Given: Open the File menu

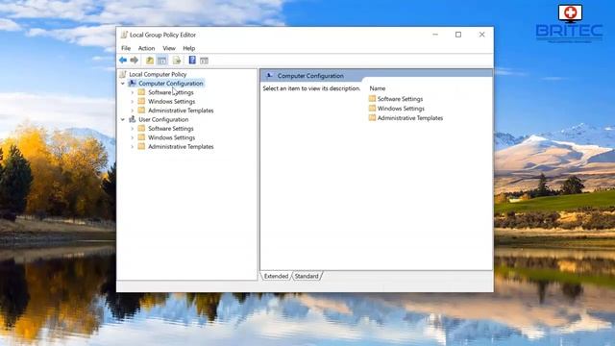Looking at the screenshot, I should (126, 48).
